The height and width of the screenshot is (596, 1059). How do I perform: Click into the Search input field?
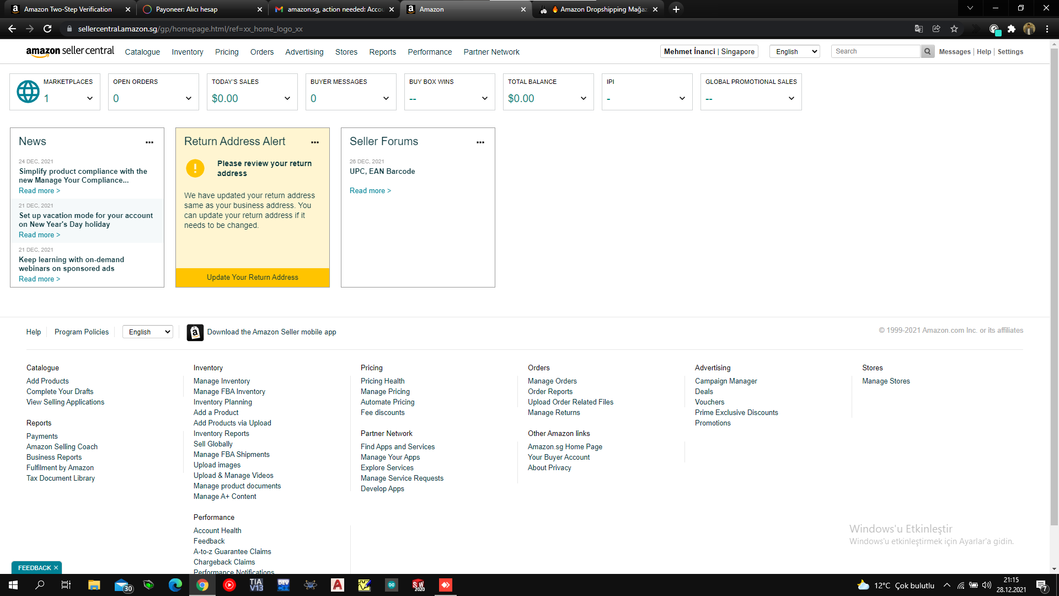click(876, 51)
